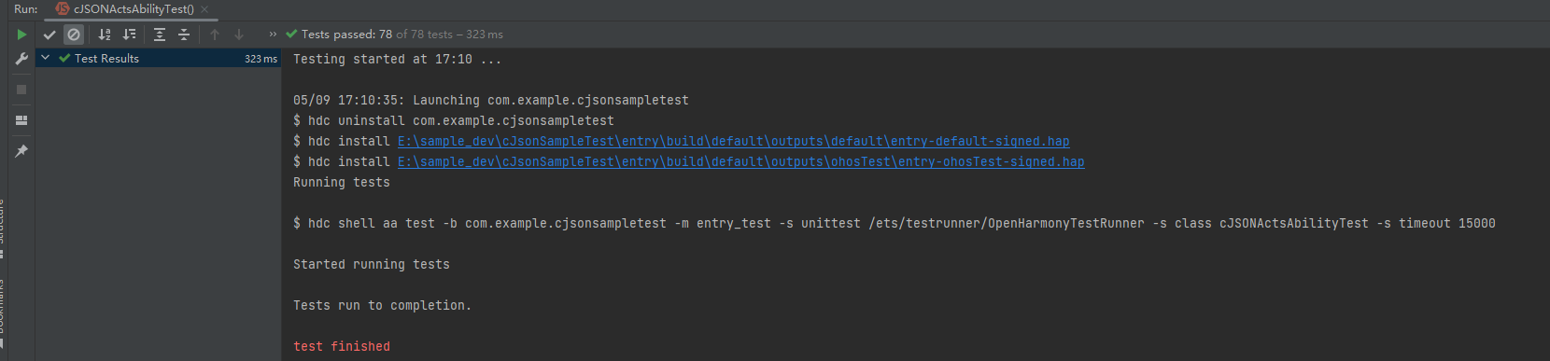Toggle Show Passed tests checkmark
The width and height of the screenshot is (1550, 361).
point(49,35)
